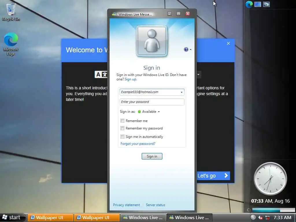Screen dimensions: 296x222
Task: Open the Forgot your password link
Action: (x=138, y=144)
